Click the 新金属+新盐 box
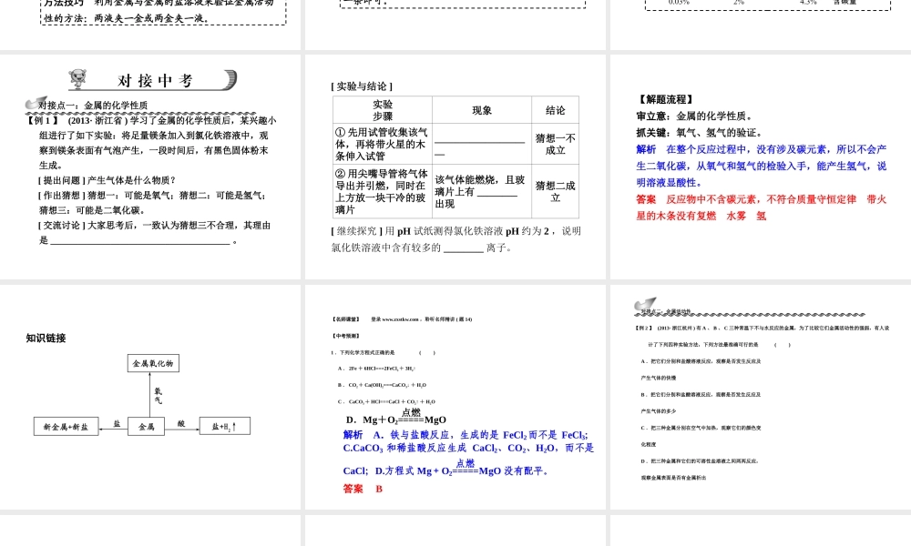The width and height of the screenshot is (911, 546). pyautogui.click(x=66, y=427)
